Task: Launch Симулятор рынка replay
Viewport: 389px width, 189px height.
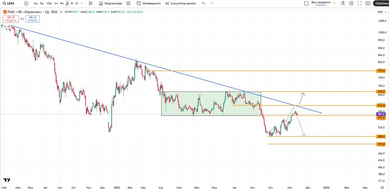Action: [180, 3]
